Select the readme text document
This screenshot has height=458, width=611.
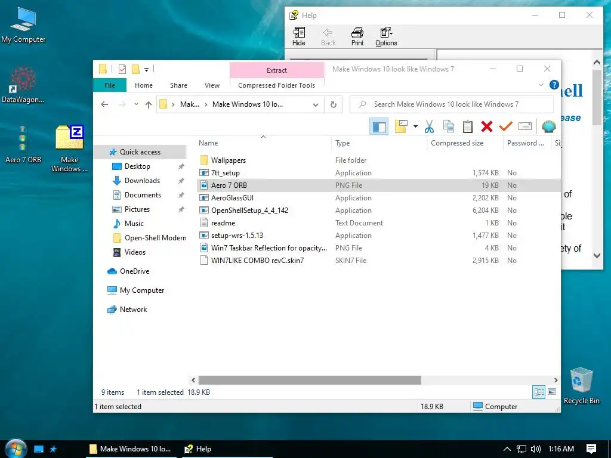coord(223,223)
